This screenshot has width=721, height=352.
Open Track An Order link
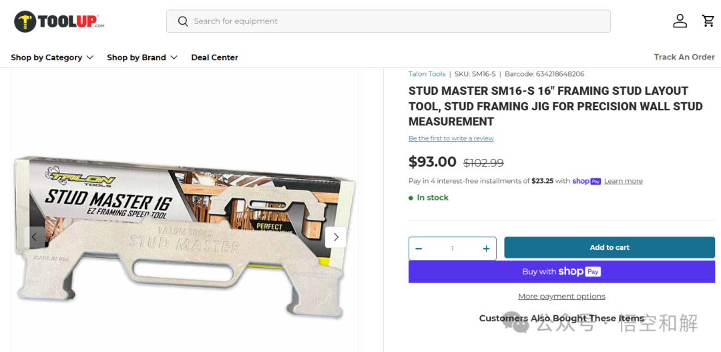684,57
